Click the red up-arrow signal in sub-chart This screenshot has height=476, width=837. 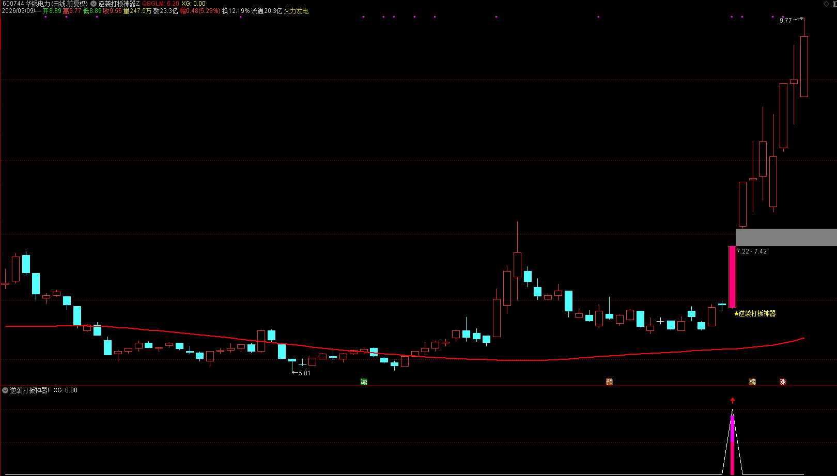pos(732,401)
